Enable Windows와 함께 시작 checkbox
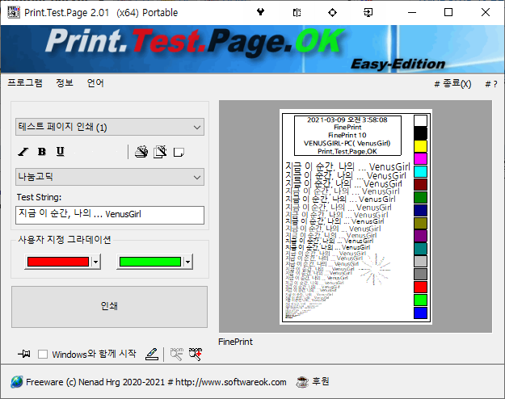This screenshot has height=399, width=505. click(43, 355)
